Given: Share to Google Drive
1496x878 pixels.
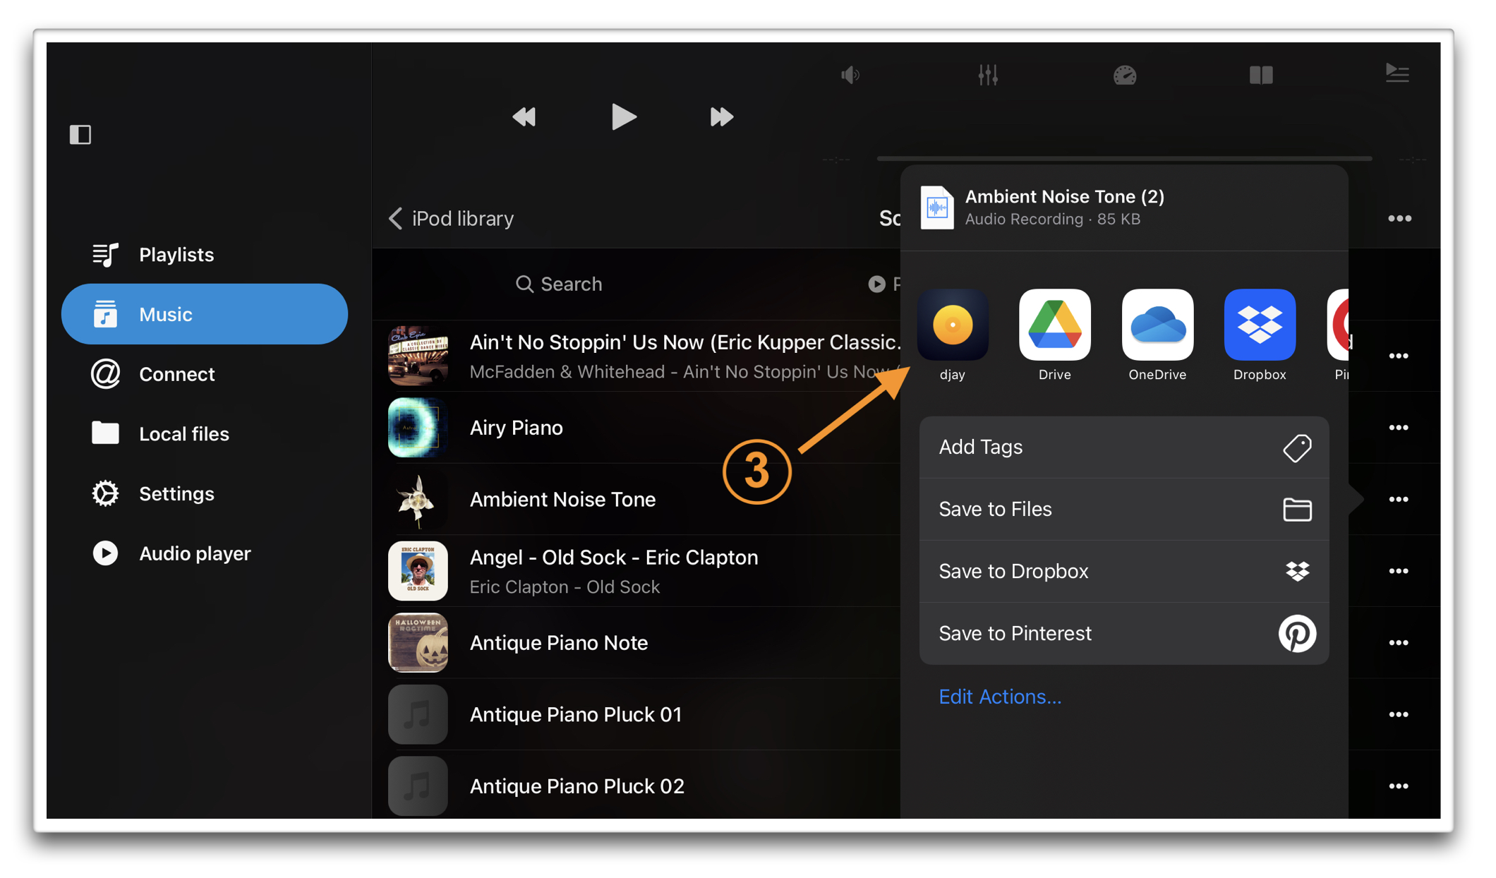Looking at the screenshot, I should point(1055,335).
